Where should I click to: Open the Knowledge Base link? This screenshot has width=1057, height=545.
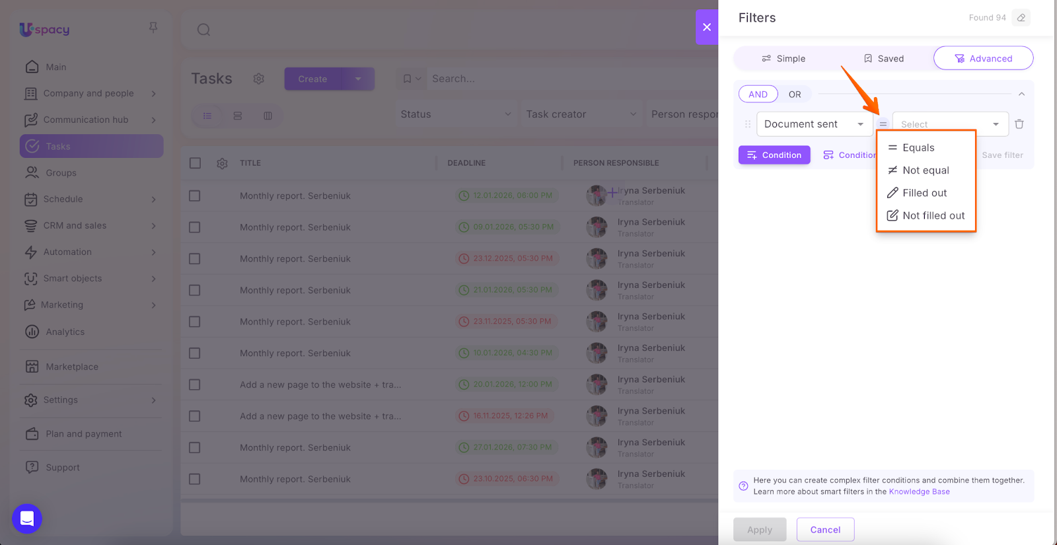919,491
